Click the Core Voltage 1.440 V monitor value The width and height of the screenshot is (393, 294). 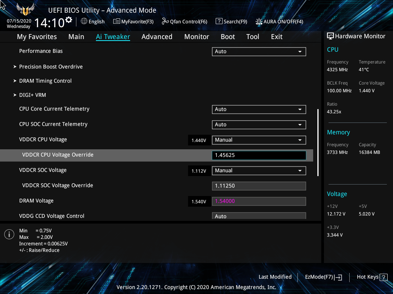[x=367, y=91]
